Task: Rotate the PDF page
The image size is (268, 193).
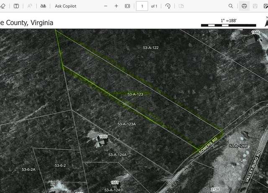Action: click(x=168, y=6)
